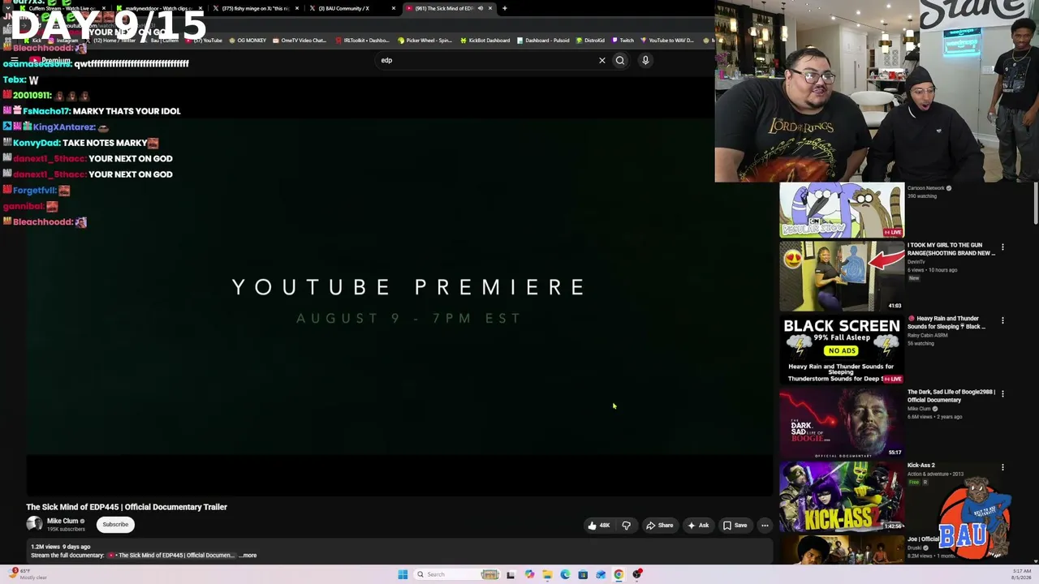Open more actions menu beside Save

coord(765,526)
